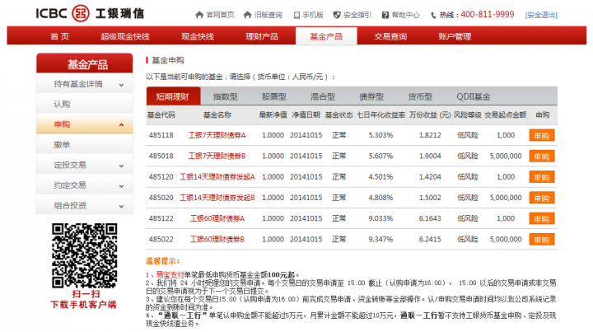Click fund code 485122 cell
593x332 pixels.
coord(161,218)
